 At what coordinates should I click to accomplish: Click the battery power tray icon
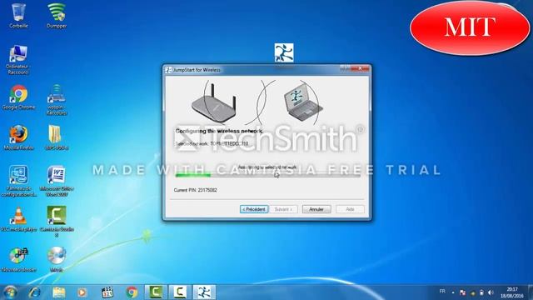[481, 292]
